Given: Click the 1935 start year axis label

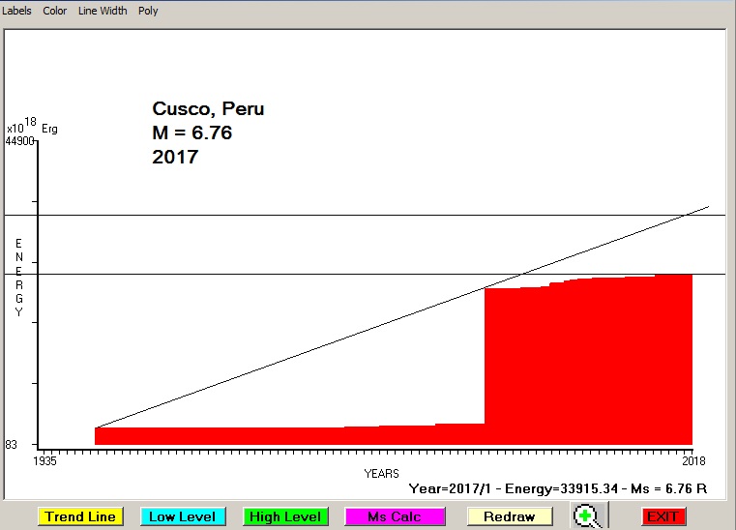Looking at the screenshot, I should pyautogui.click(x=45, y=460).
